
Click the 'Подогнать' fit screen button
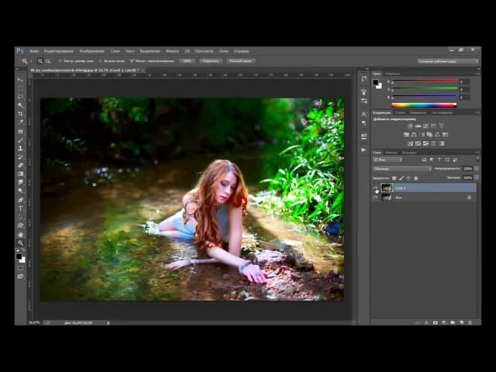point(210,60)
